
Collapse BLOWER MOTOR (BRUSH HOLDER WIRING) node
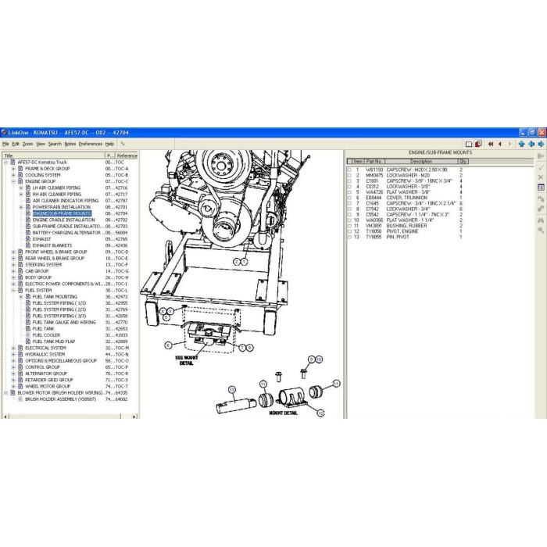6,393
